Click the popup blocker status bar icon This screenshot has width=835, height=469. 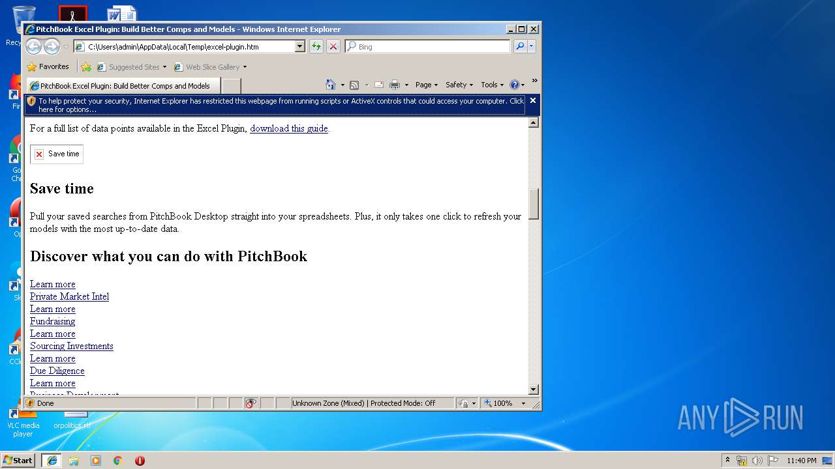click(251, 403)
